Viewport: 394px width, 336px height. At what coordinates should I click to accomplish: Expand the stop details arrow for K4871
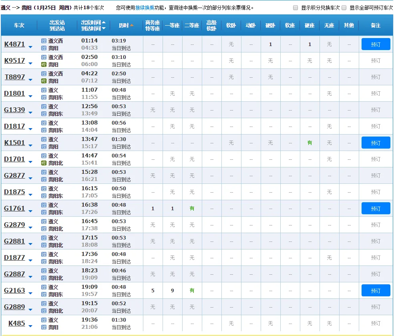(30, 47)
